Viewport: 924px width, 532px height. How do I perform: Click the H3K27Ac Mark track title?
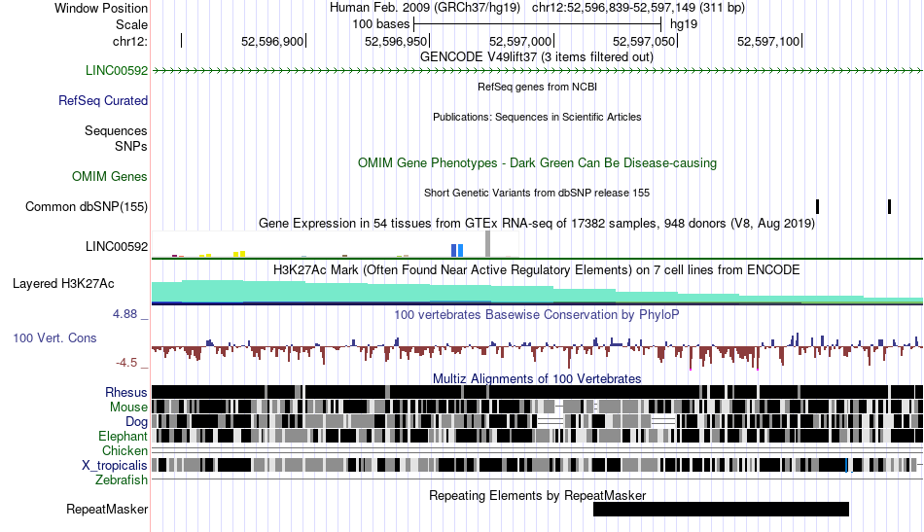click(537, 270)
